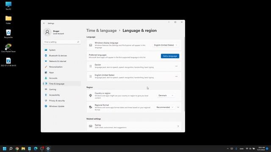The width and height of the screenshot is (271, 152).
Task: Select Time & language in sidebar
Action: click(x=62, y=84)
